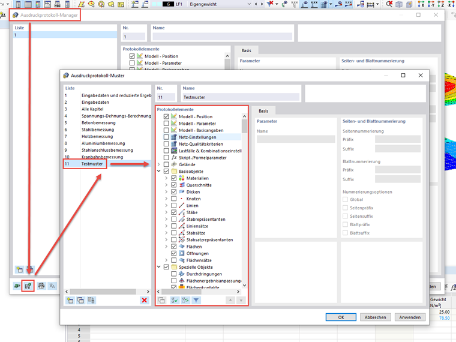Screen dimensions: 456x342
Task: Click the Anwenden button
Action: click(410, 317)
